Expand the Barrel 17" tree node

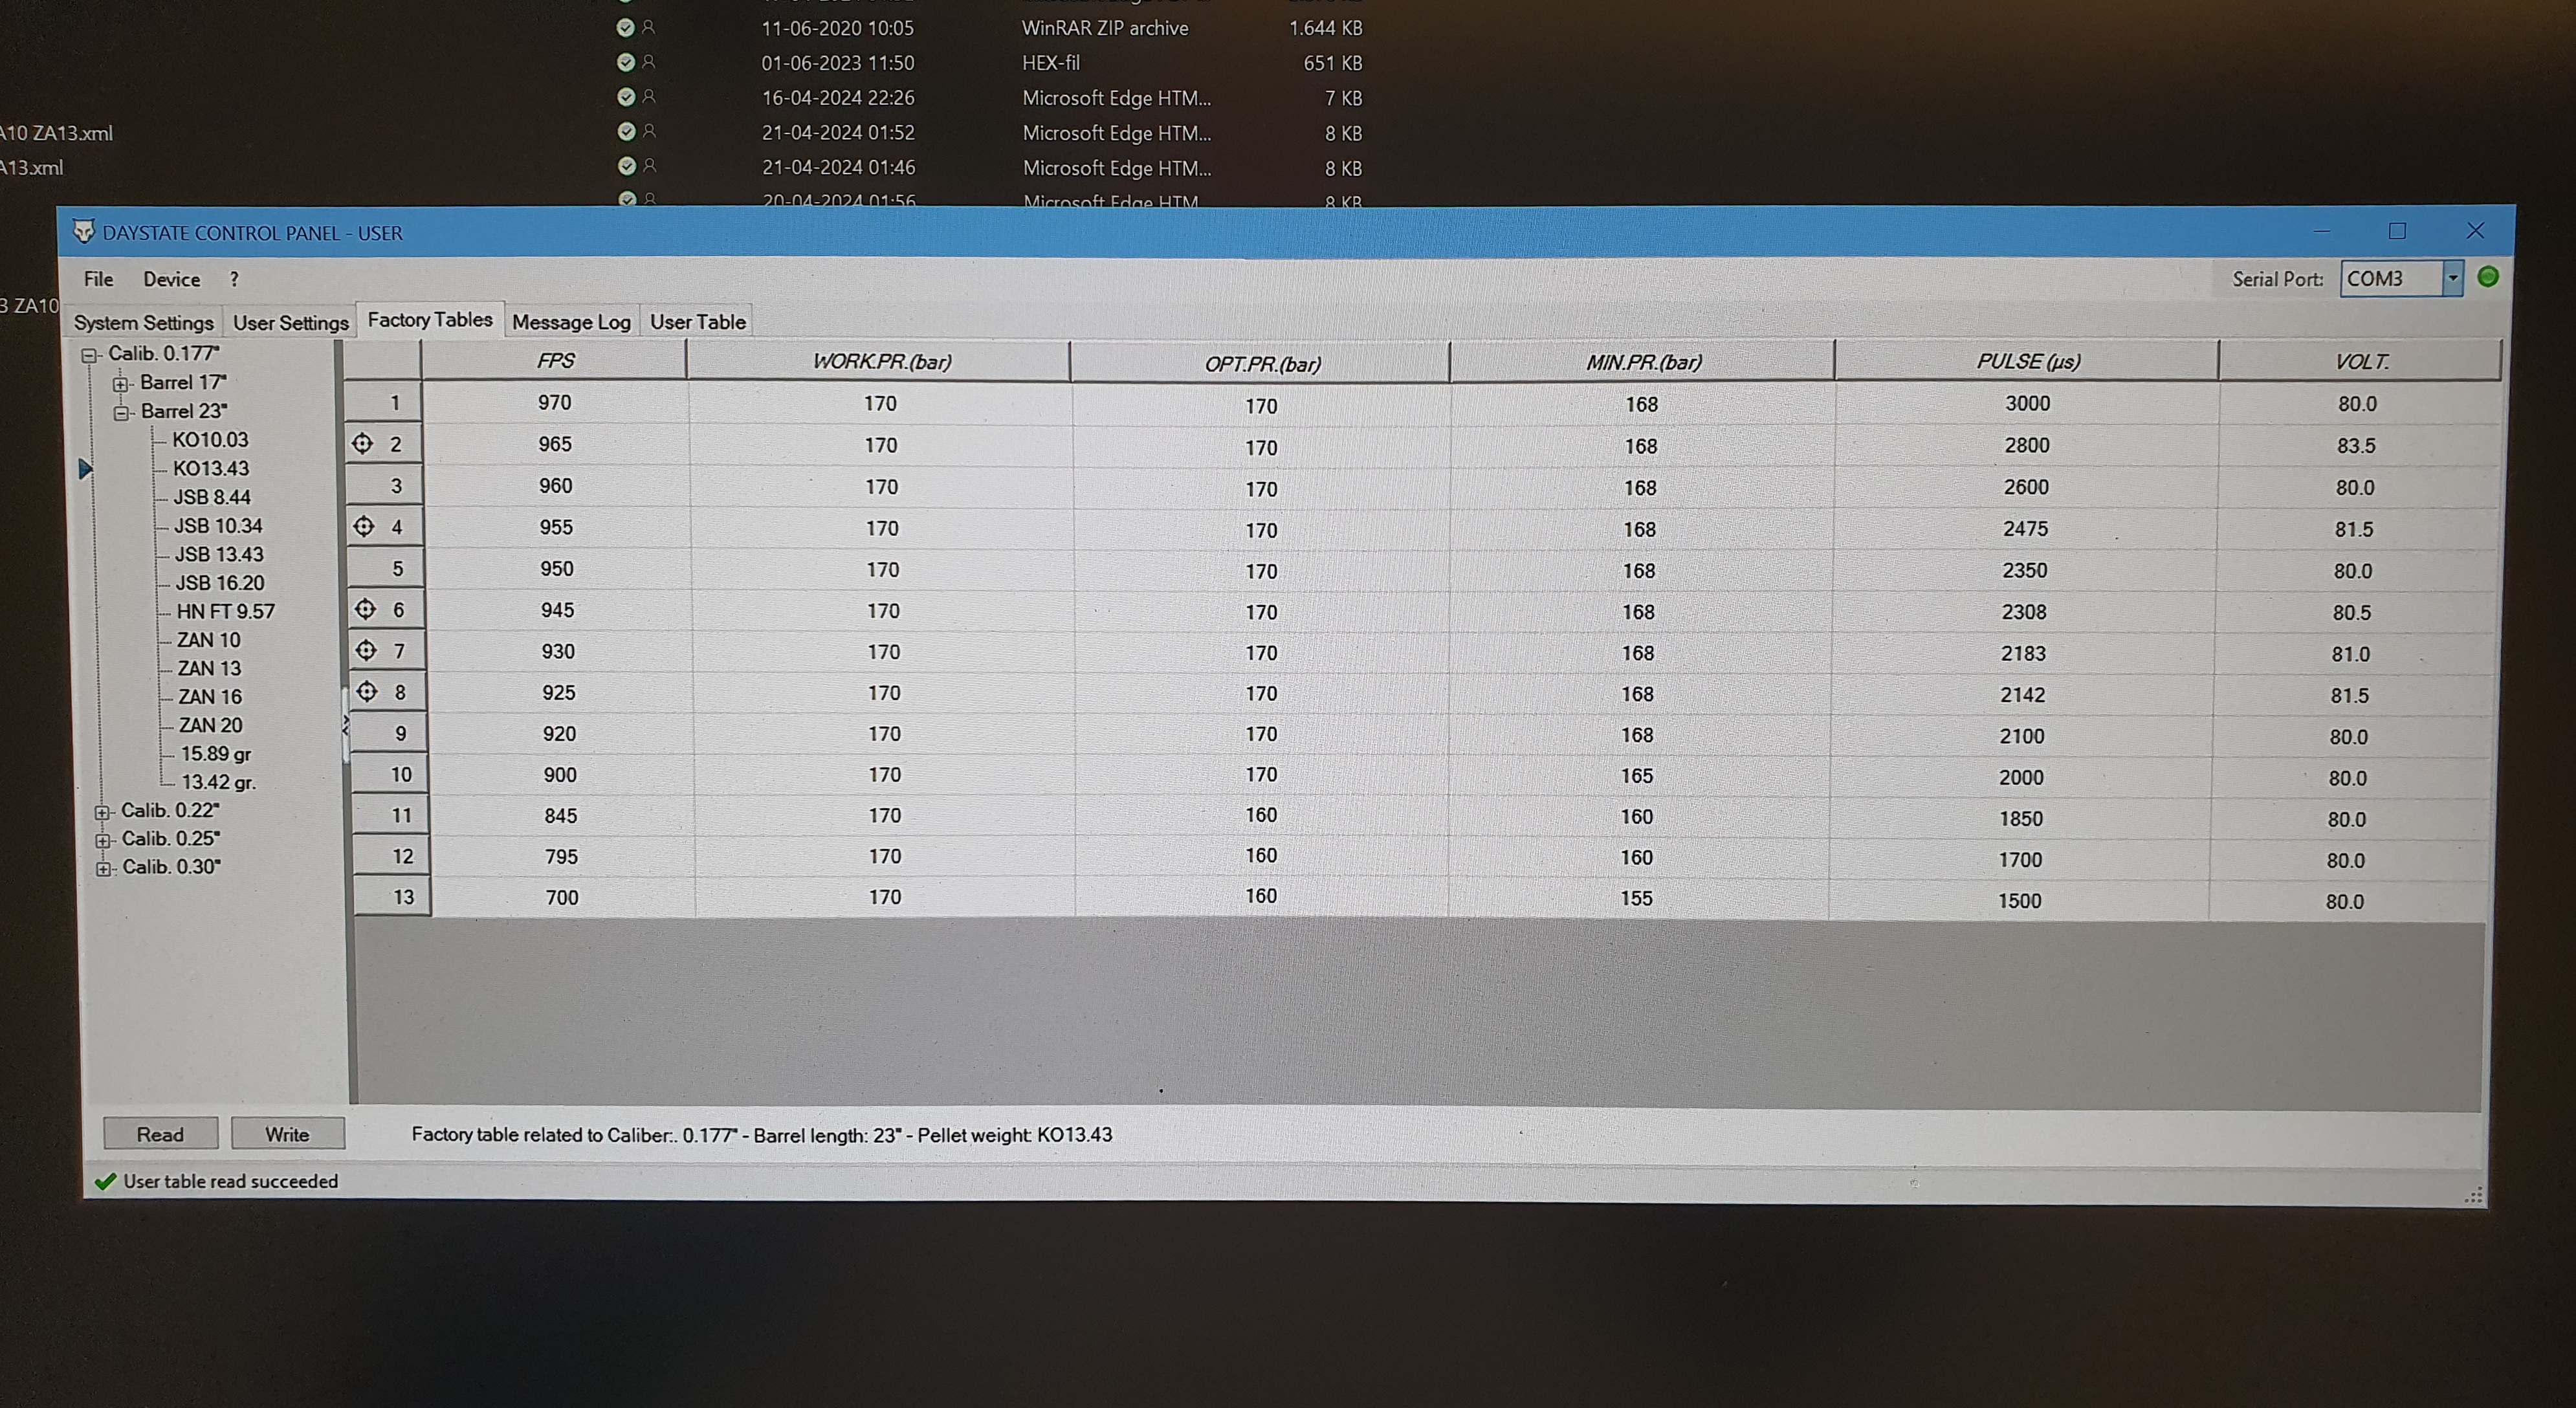pyautogui.click(x=120, y=384)
